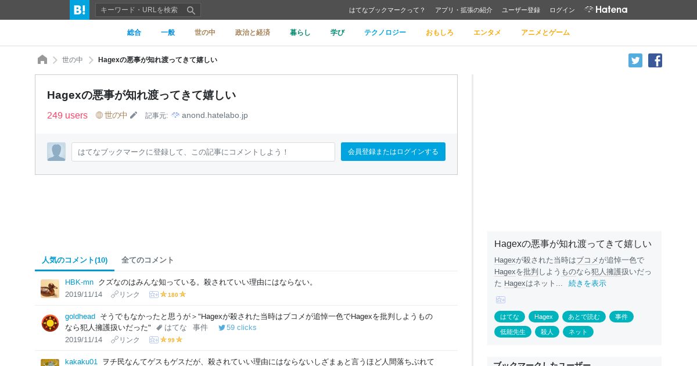Switch to the 全てのコメント tab
697x366 pixels.
[x=148, y=260]
